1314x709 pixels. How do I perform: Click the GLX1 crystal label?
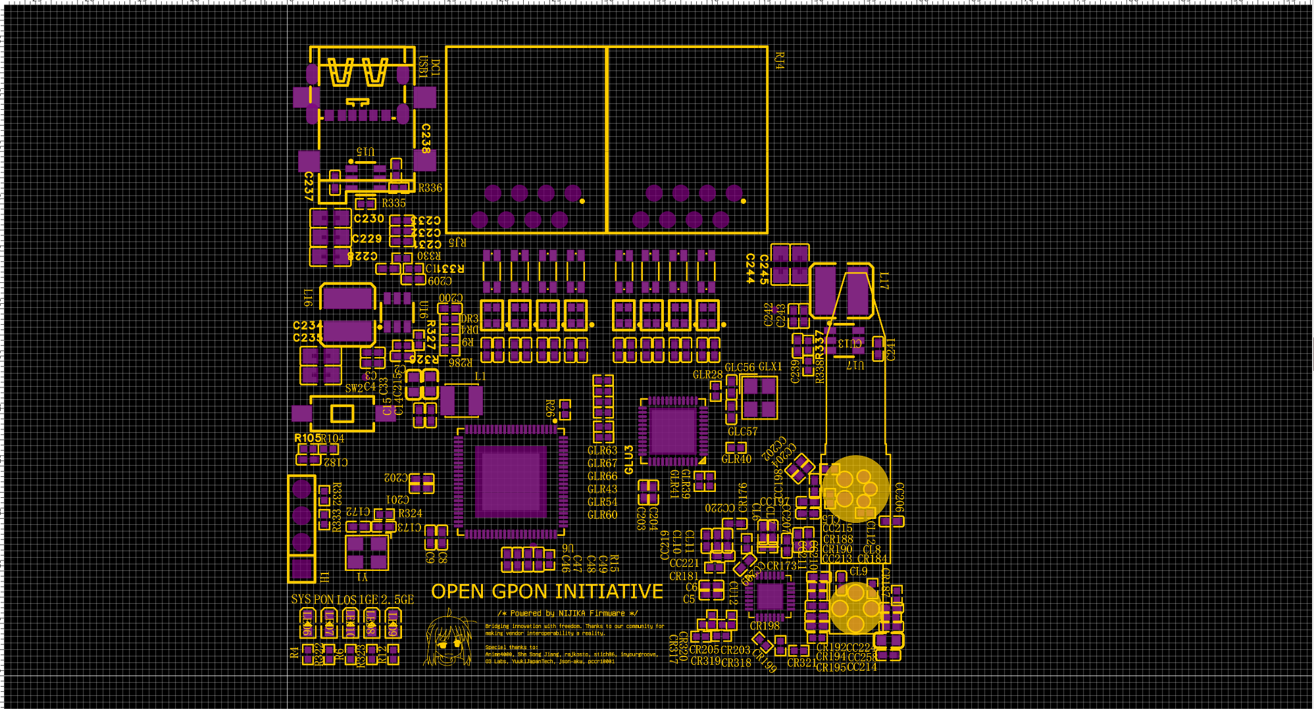(x=771, y=366)
